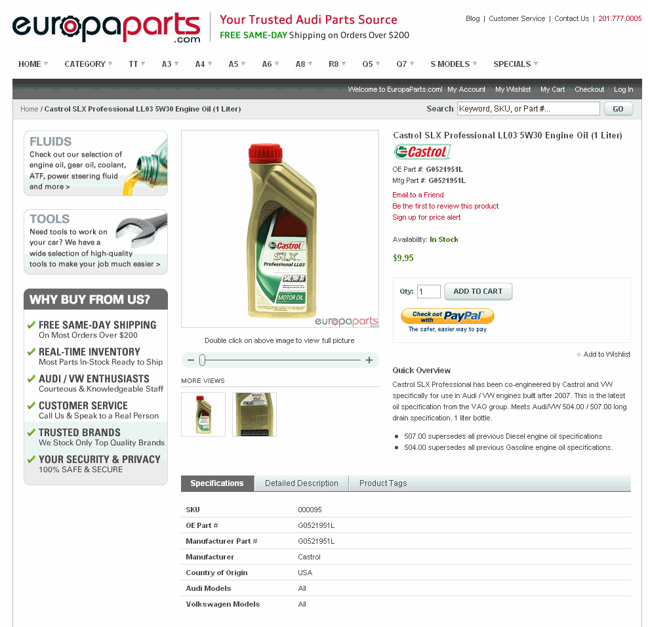Click the ADD TO CART button

(478, 291)
